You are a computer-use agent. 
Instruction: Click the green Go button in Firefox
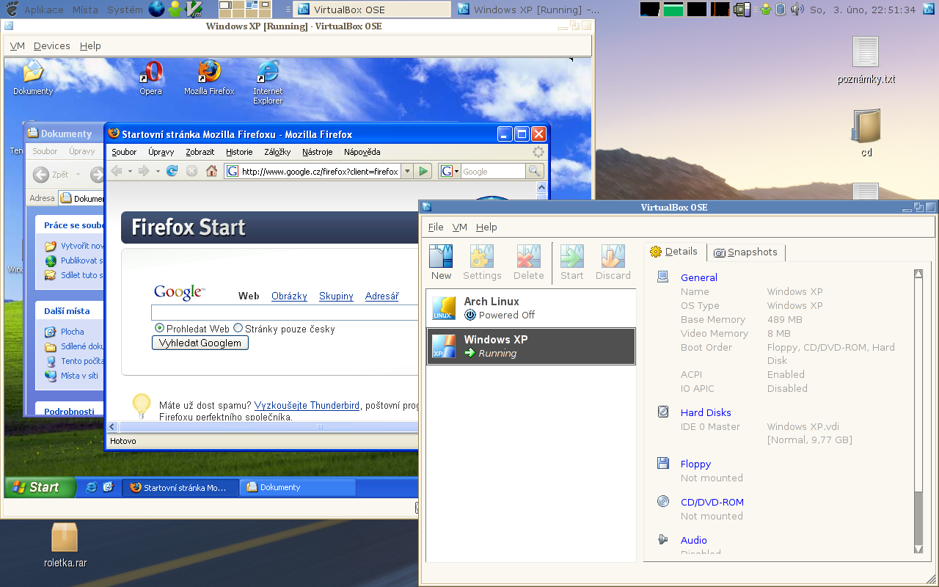[423, 171]
